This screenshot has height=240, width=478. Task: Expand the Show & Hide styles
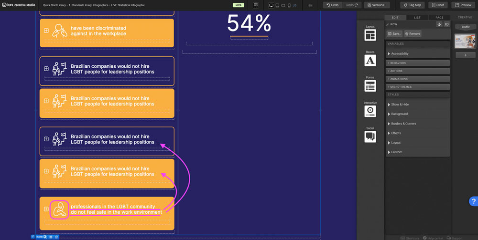400,104
